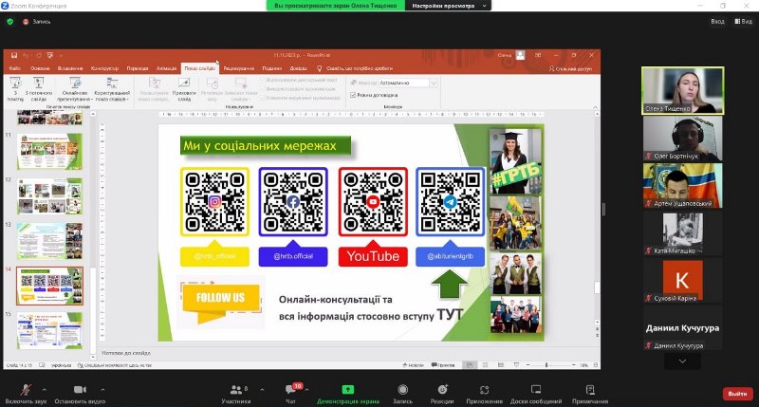
Task: Click the Вид layout button
Action: (743, 20)
